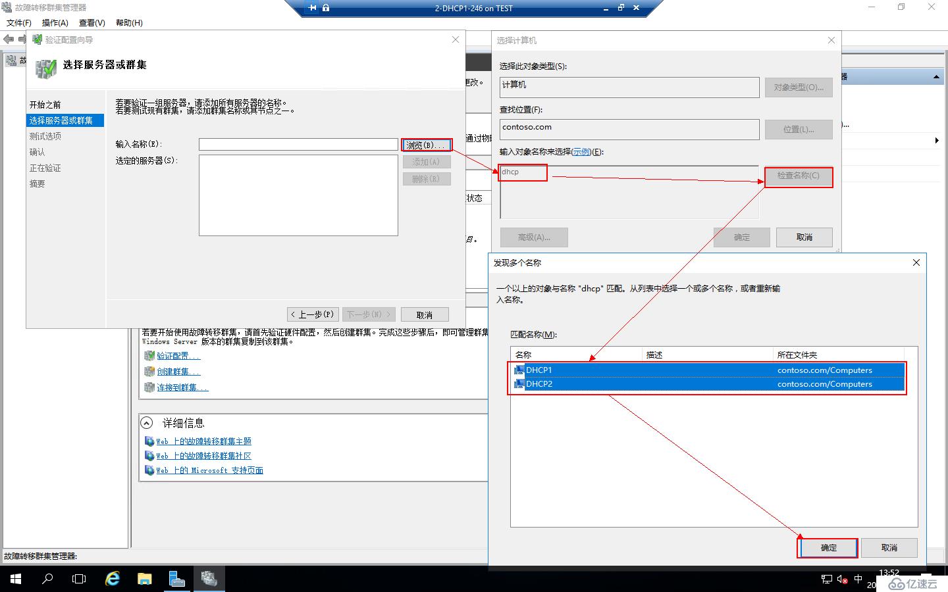Click globe icon beside 故障转移群集主题 link
The height and width of the screenshot is (592, 948).
coord(149,441)
